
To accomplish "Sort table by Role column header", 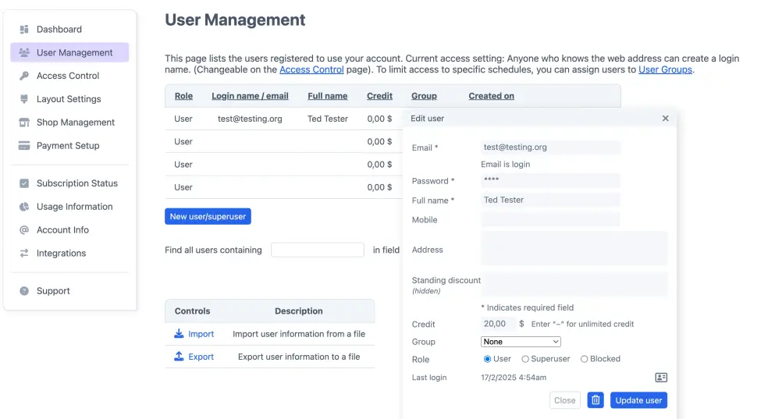I will point(183,96).
